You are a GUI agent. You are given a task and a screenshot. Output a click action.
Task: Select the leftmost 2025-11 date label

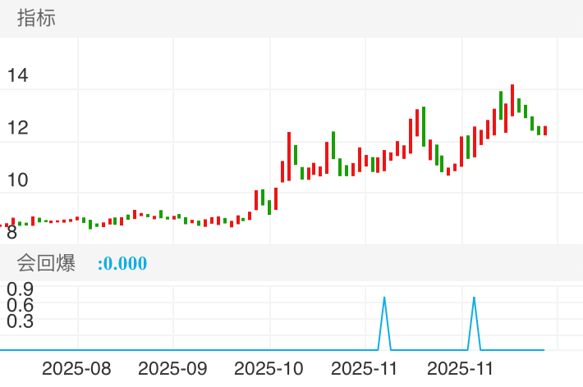366,368
